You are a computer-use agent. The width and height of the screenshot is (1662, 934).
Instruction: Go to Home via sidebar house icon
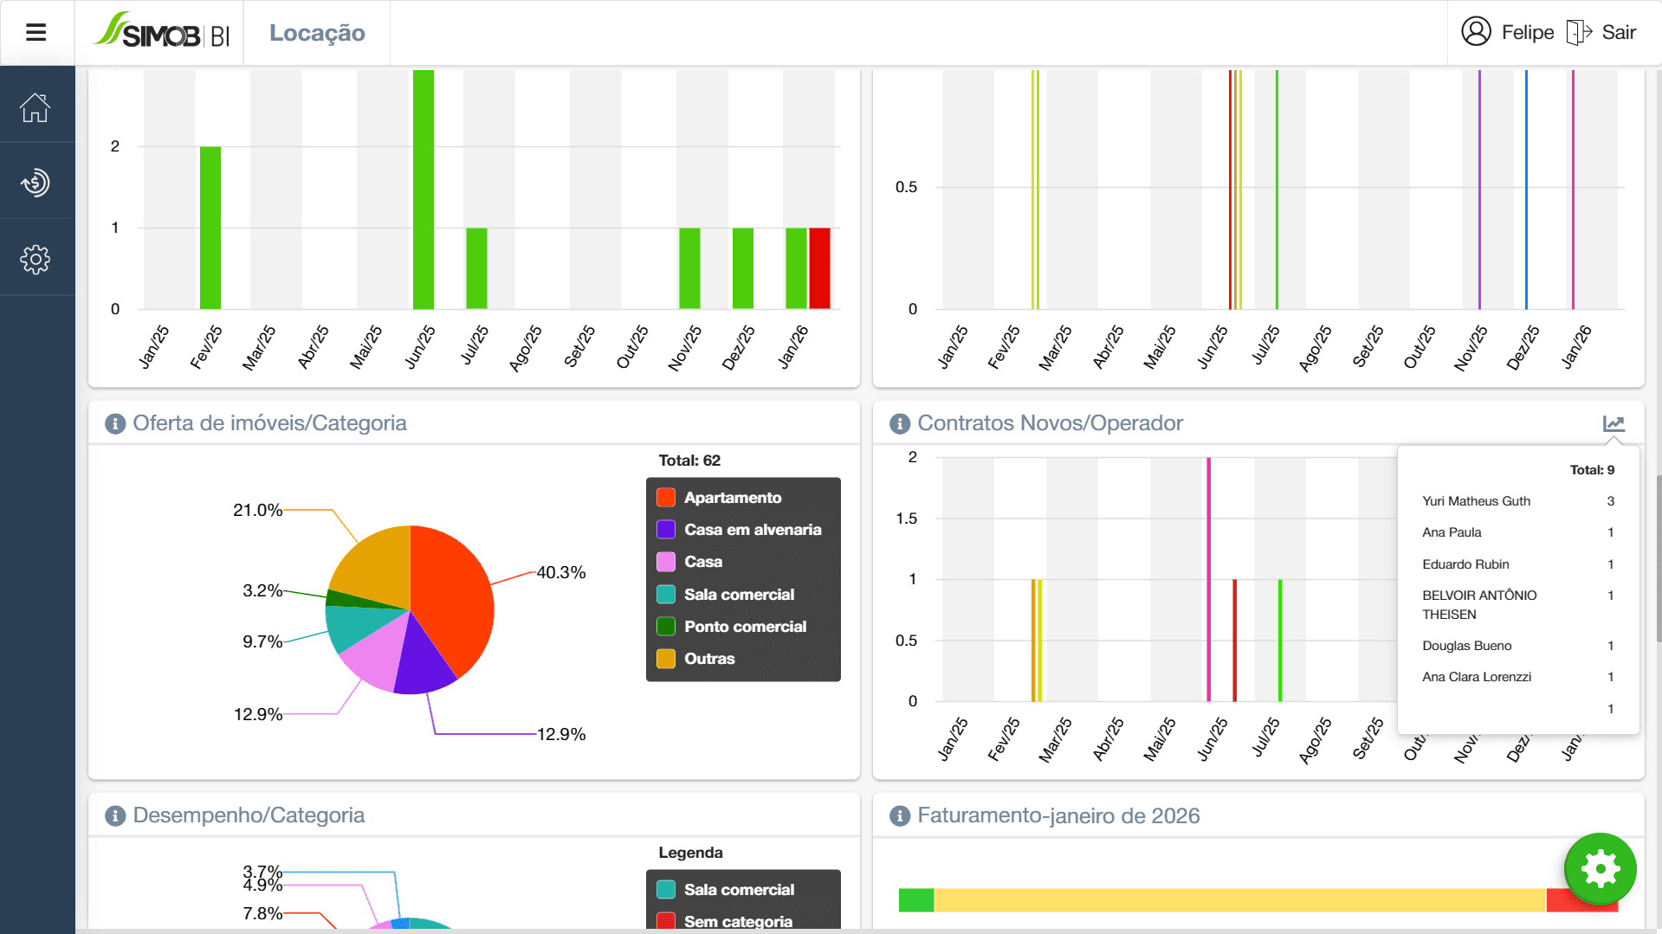[x=36, y=107]
